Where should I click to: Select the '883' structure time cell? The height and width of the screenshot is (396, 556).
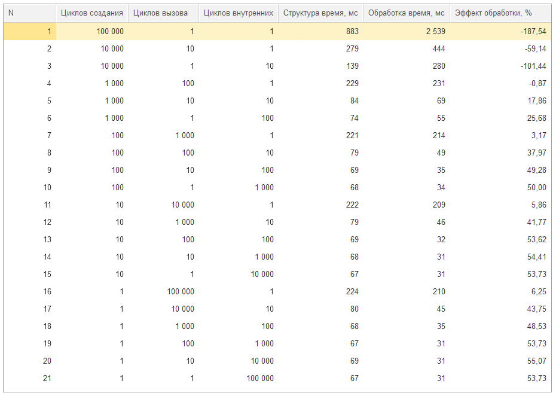point(320,31)
